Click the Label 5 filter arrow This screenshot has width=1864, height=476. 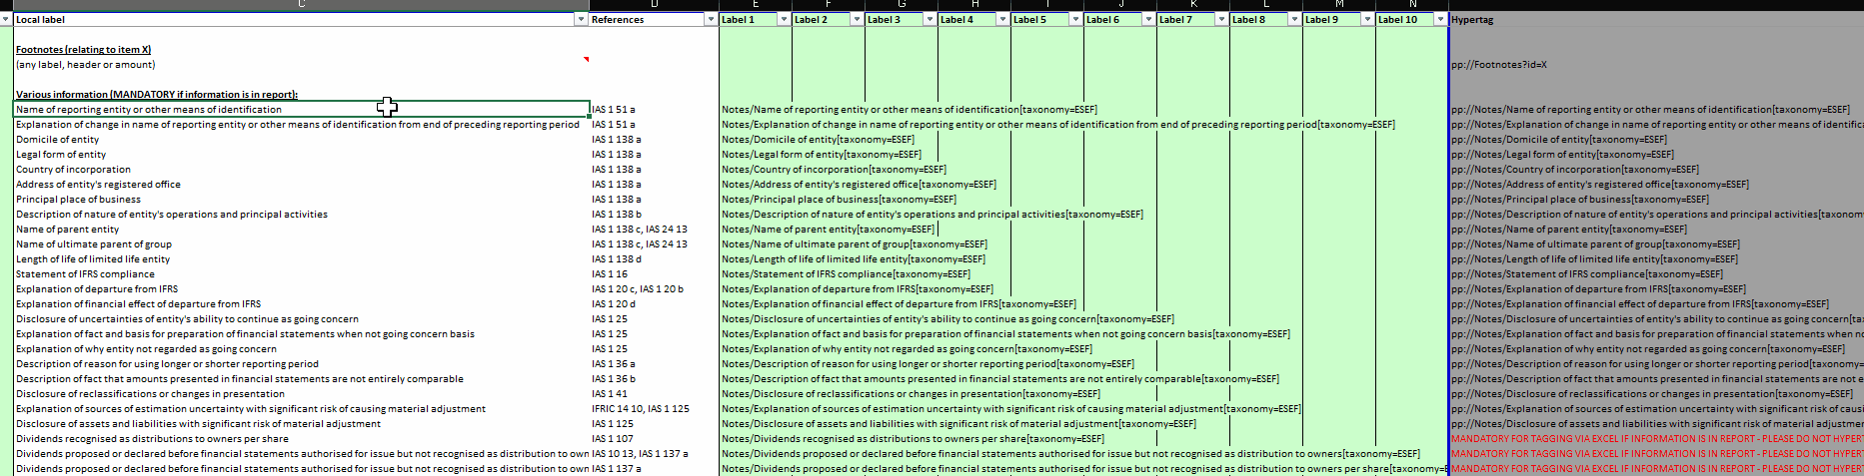point(1075,20)
